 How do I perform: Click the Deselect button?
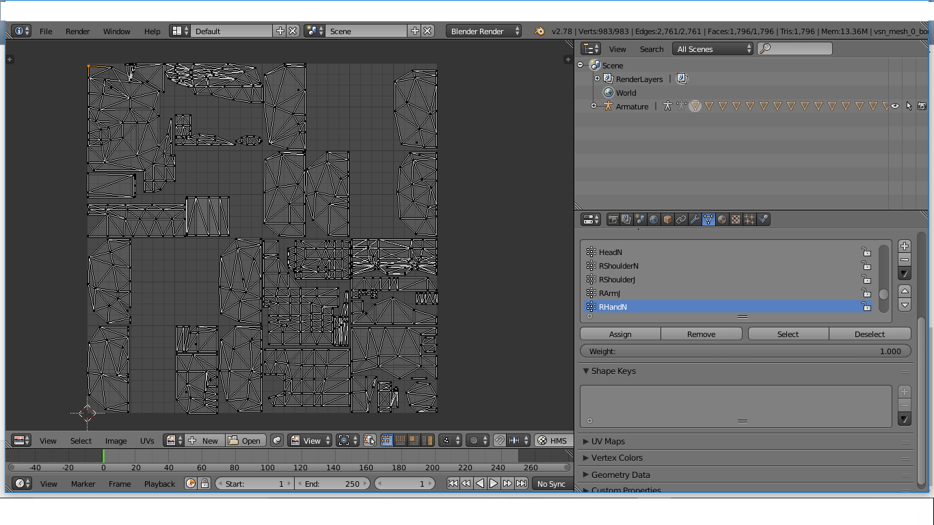(870, 334)
